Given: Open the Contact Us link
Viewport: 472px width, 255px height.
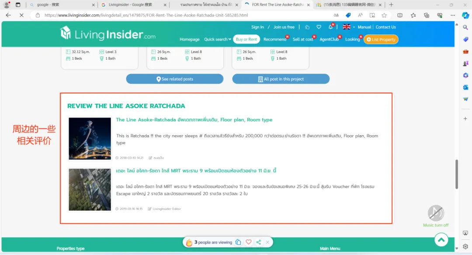Looking at the screenshot, I should (x=385, y=27).
